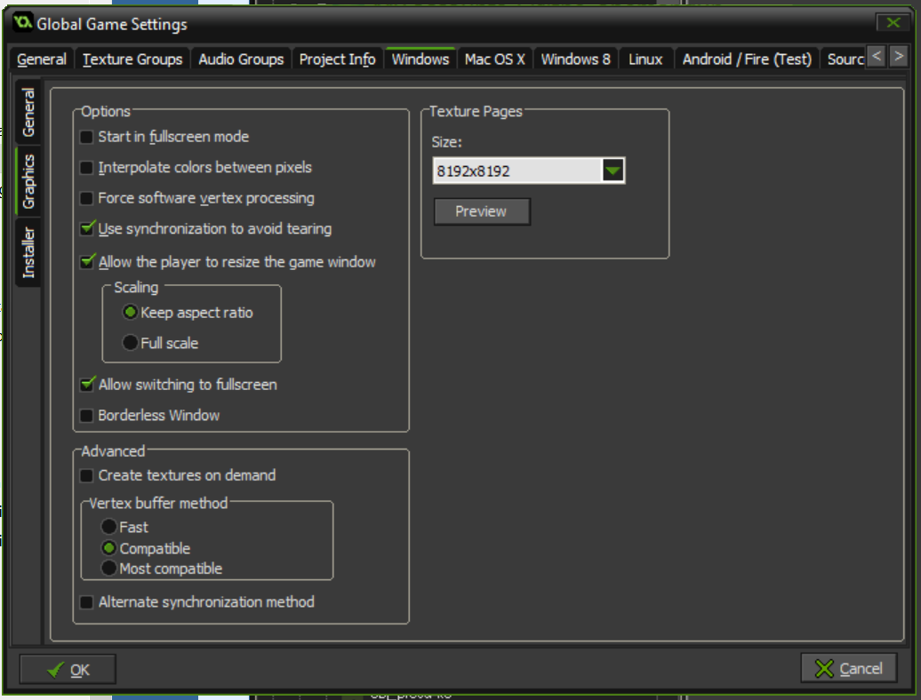Click the GameMaker logo in title bar
921x700 pixels.
pos(23,23)
